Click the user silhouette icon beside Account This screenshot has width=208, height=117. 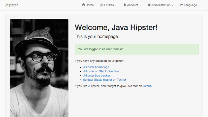point(125,5)
